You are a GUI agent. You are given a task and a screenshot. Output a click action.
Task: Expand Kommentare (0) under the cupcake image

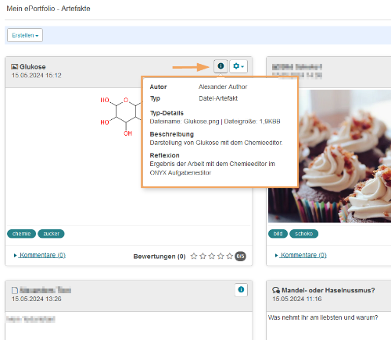(303, 255)
